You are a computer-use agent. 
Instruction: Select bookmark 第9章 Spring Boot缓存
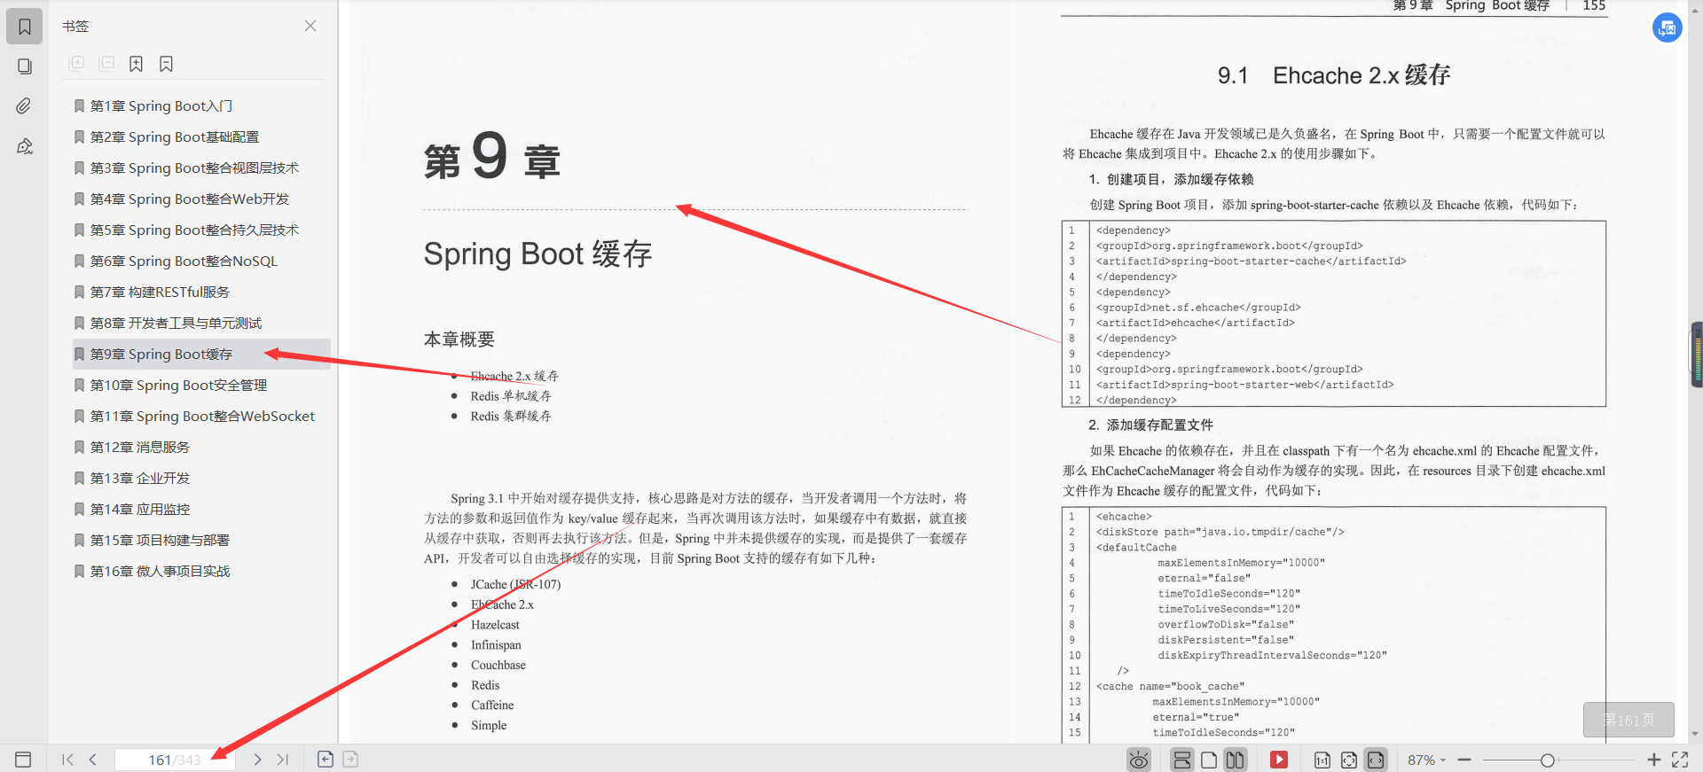[201, 354]
